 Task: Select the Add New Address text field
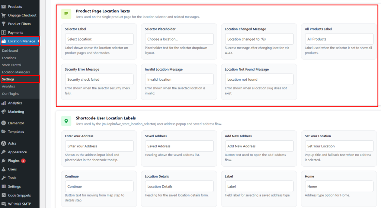(259, 146)
